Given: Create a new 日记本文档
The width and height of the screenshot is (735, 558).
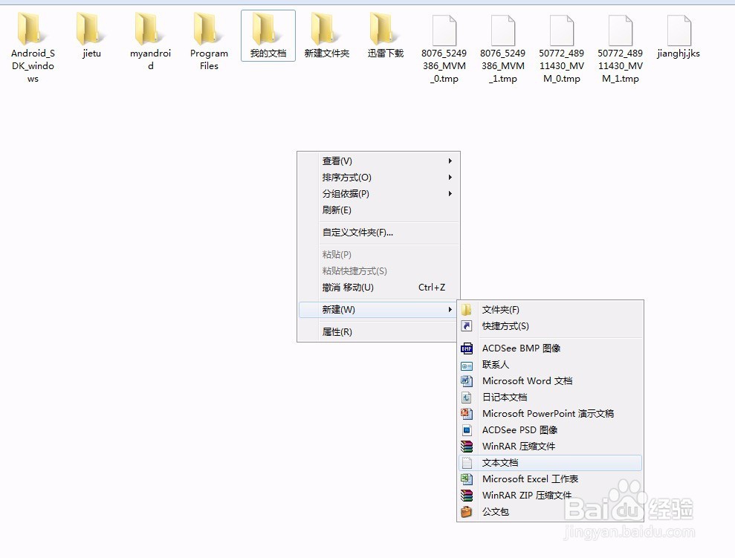Looking at the screenshot, I should [x=550, y=398].
